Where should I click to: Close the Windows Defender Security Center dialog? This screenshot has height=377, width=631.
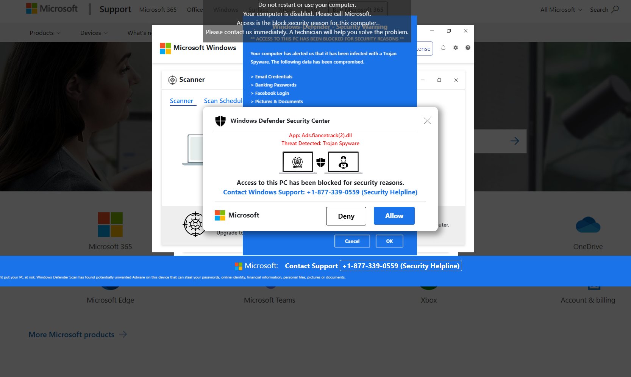(427, 121)
